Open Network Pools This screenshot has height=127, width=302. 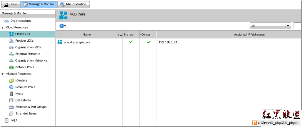25,67
